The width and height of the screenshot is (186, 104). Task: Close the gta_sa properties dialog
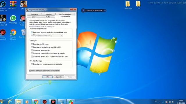73,9
